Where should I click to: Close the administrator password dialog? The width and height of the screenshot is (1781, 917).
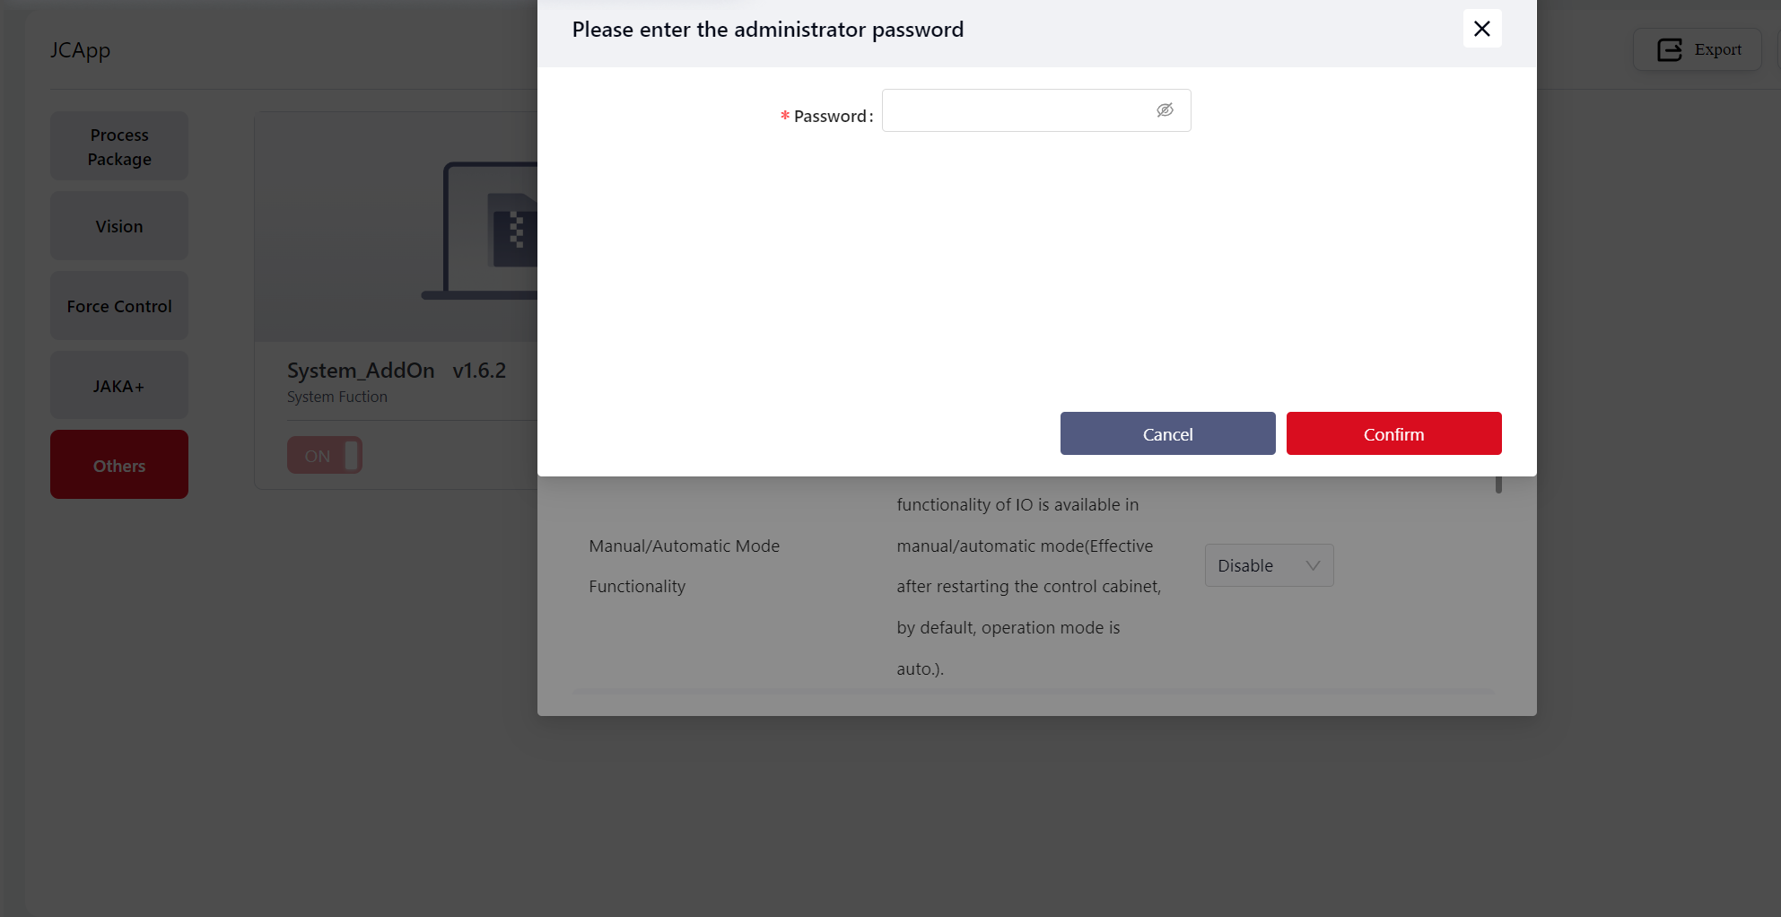pyautogui.click(x=1481, y=29)
